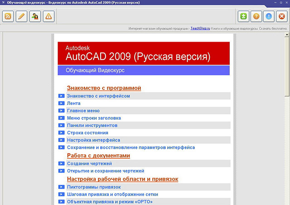
Task: Maximize the video course window
Action: pos(281,3)
